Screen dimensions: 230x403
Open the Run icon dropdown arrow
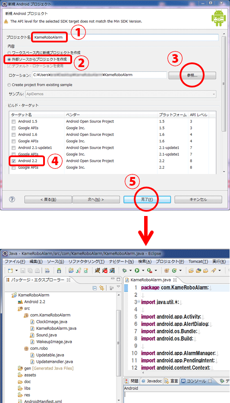tap(143, 271)
